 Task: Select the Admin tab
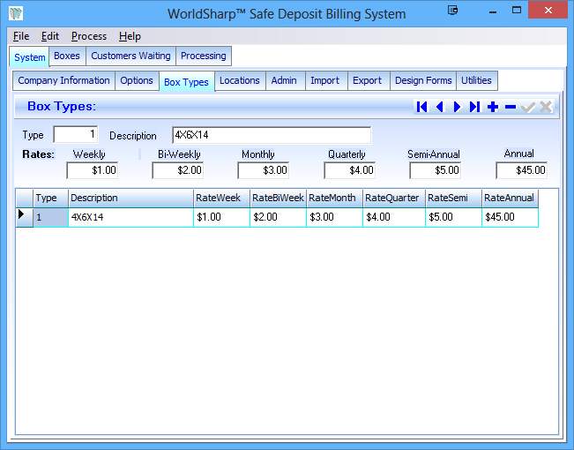pos(284,80)
